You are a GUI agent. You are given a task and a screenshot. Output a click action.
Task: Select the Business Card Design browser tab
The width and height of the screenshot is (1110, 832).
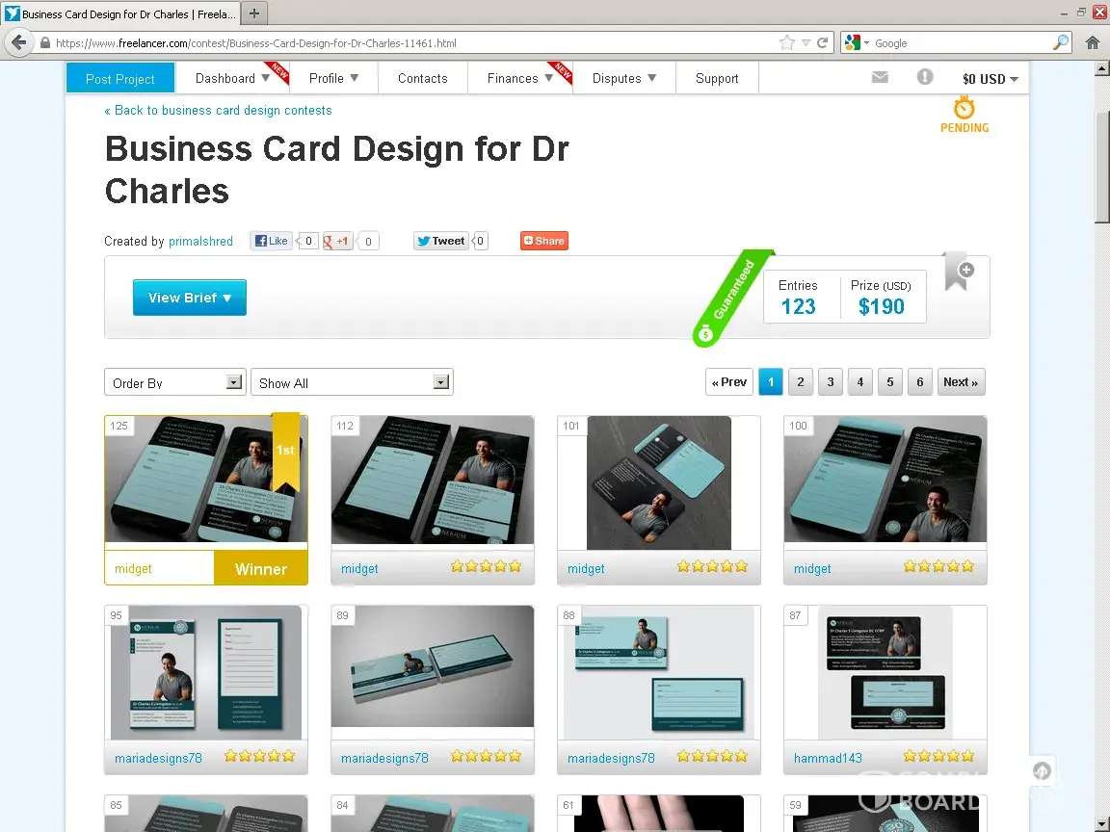click(120, 13)
